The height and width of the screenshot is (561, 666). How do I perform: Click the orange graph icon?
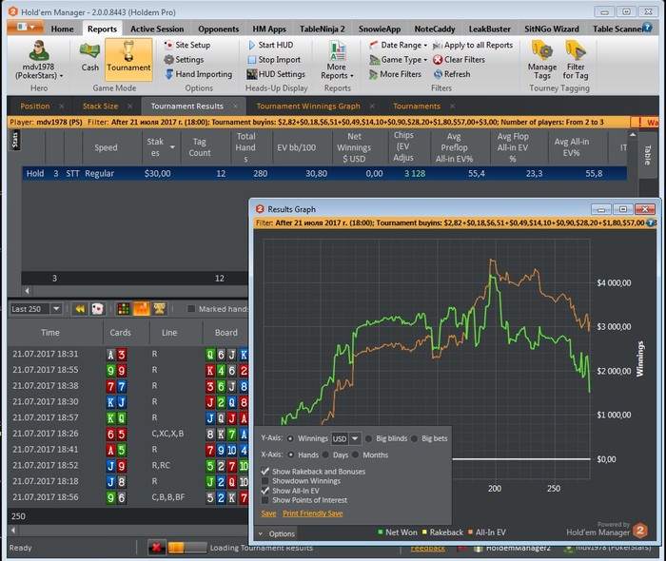pyautogui.click(x=142, y=309)
